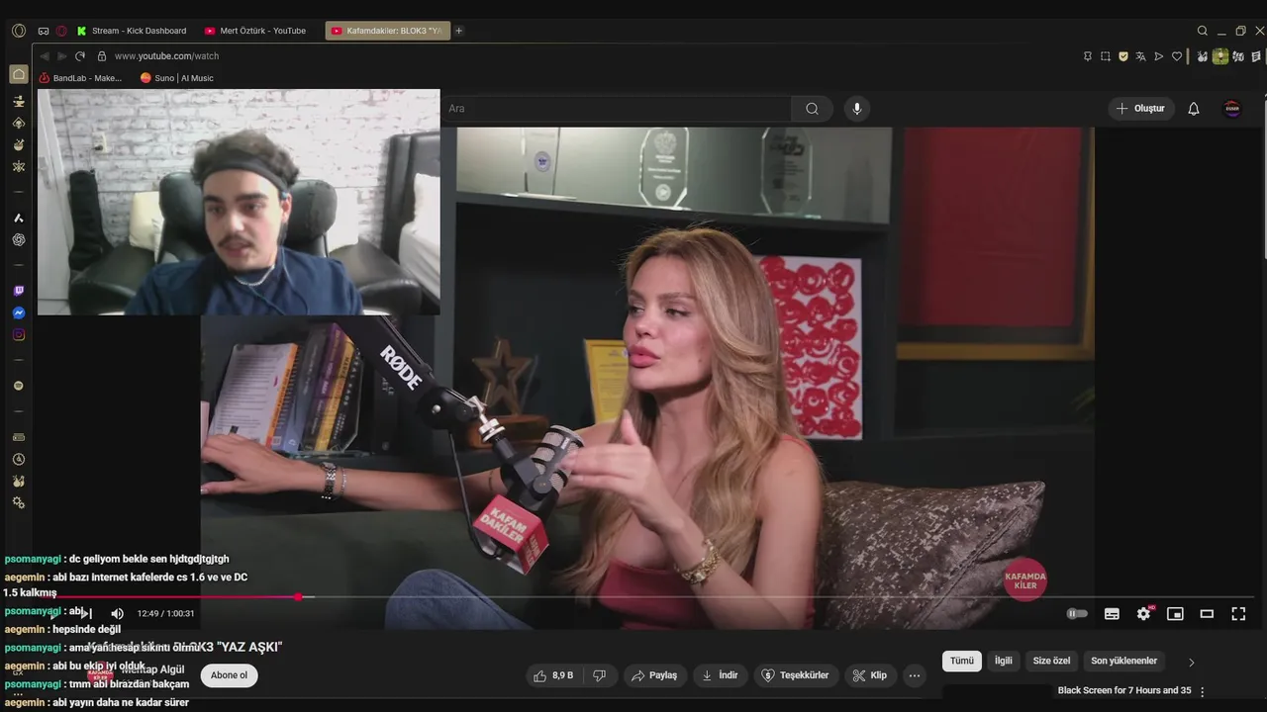Viewport: 1267px width, 712px height.
Task: Download the video with İndir
Action: [720, 675]
